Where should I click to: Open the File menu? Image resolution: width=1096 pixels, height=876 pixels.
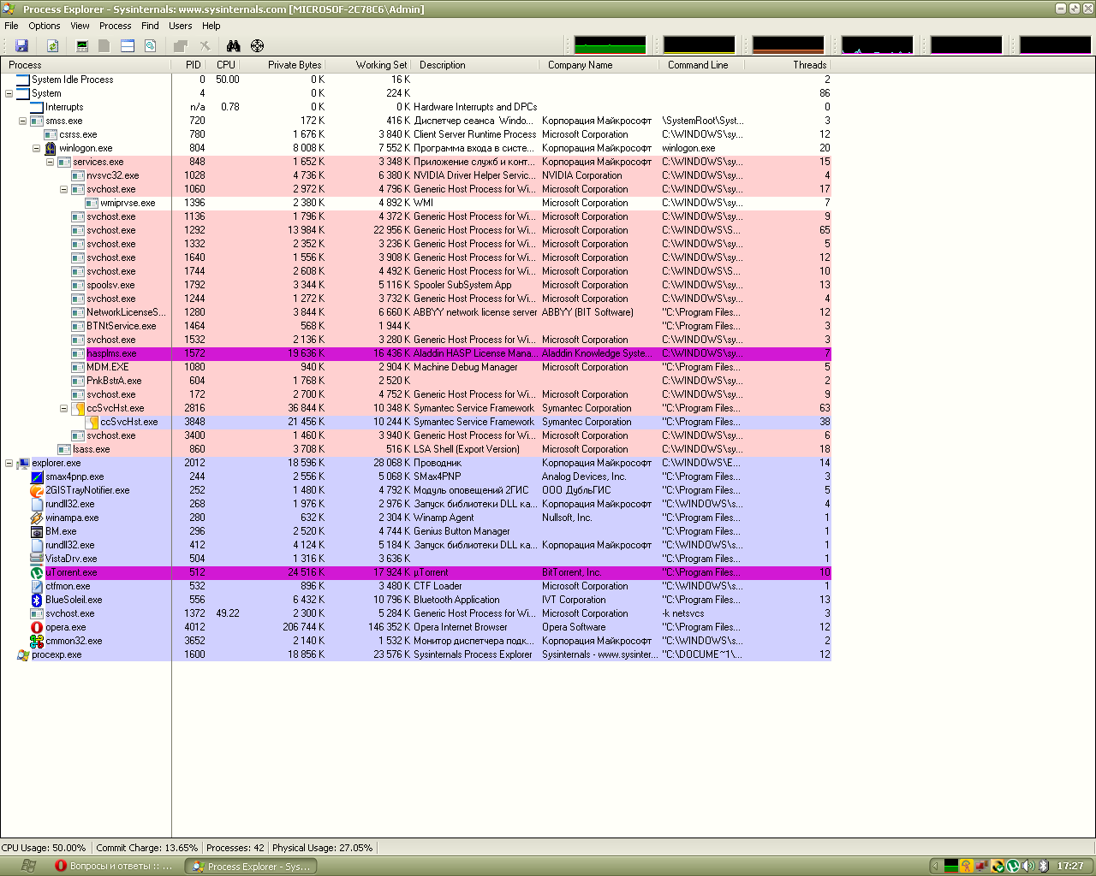click(11, 26)
